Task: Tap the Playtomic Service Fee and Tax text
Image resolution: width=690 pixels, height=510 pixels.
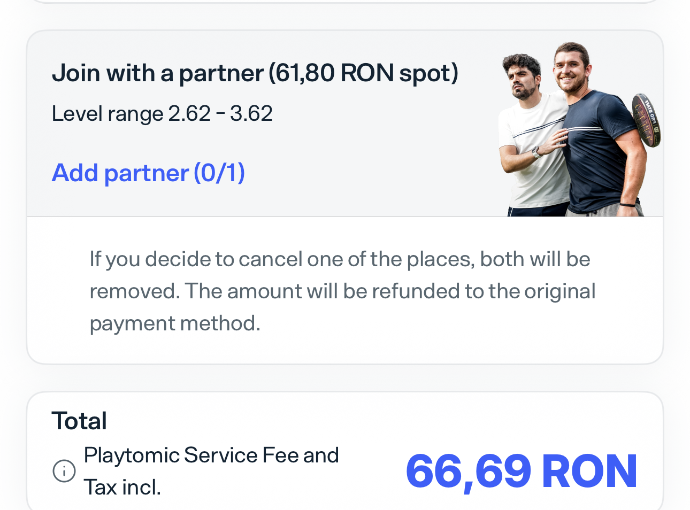Action: [211, 470]
